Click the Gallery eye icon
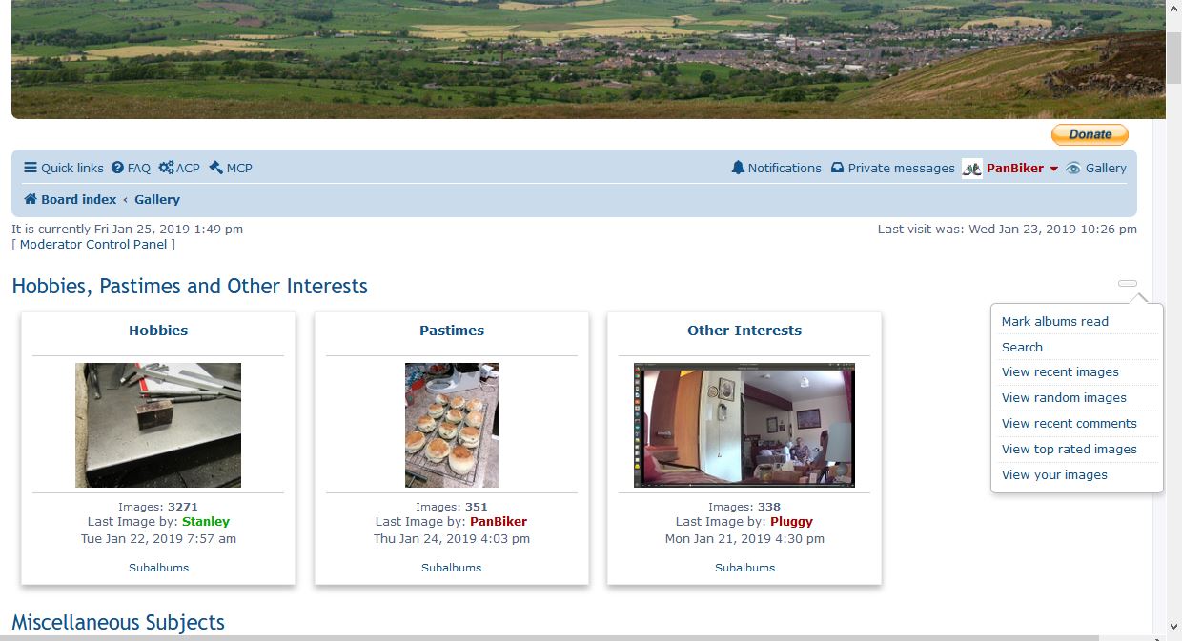Screen dimensions: 1182x641 pyautogui.click(x=1073, y=168)
